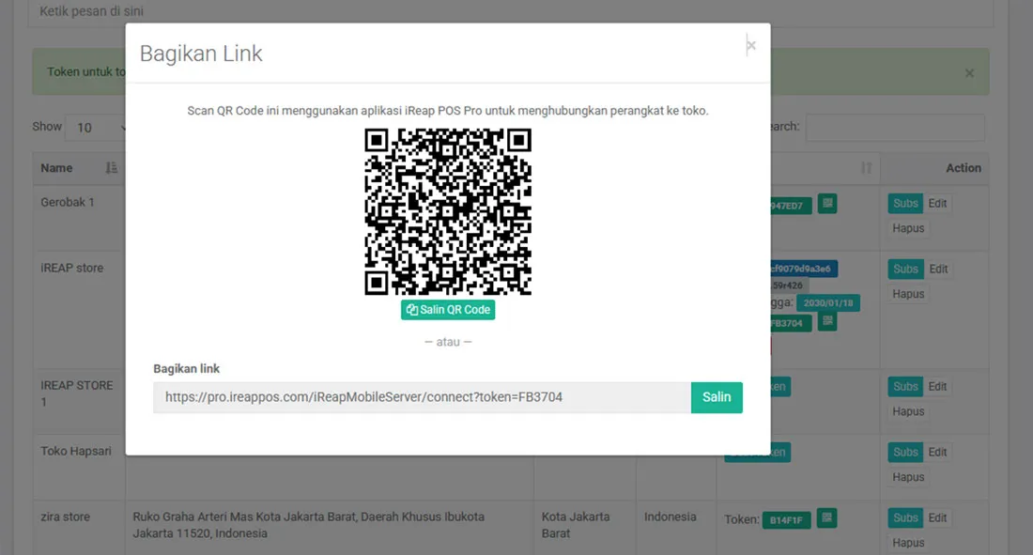Click the B14F1F token badge
This screenshot has height=555, width=1033.
(x=787, y=520)
